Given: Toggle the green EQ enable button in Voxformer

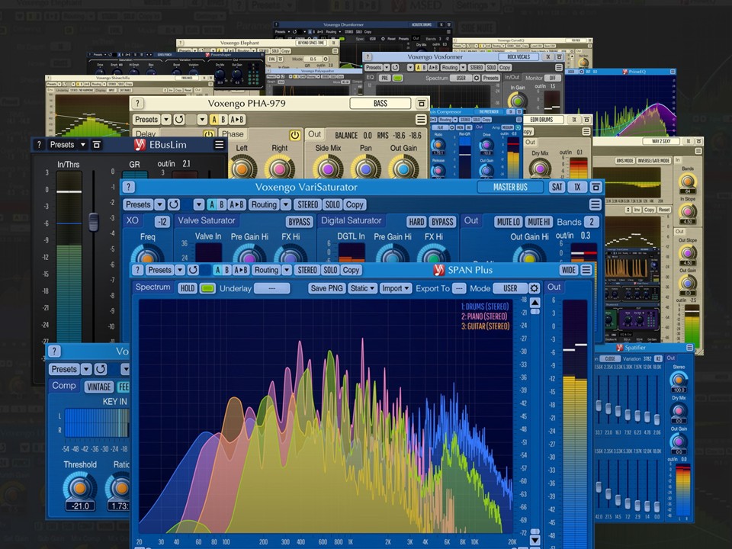Looking at the screenshot, I should 398,78.
